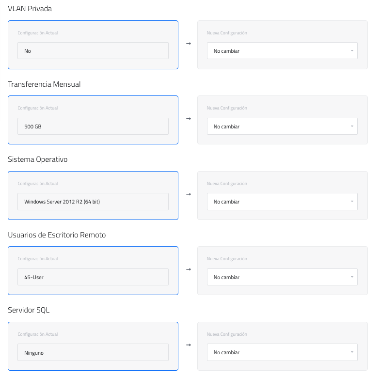Click the Sistema Operativo section heading
Viewport: 380px width, 377px height.
coord(38,159)
